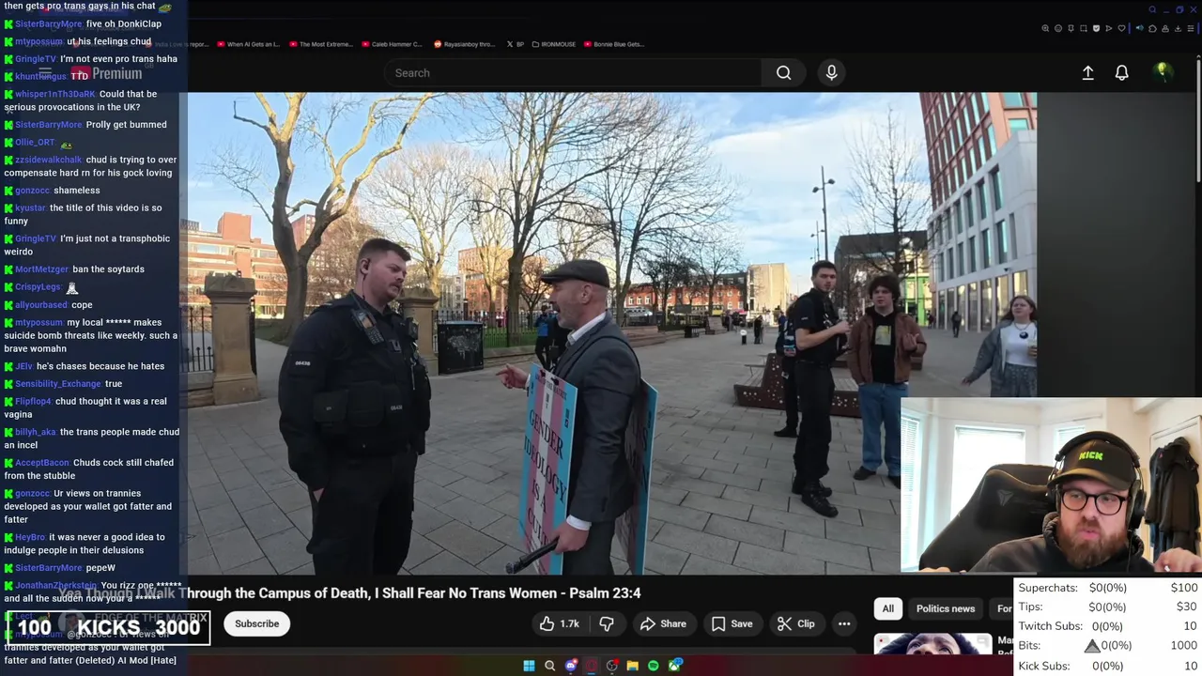Viewport: 1202px width, 676px height.
Task: Select the All filter chip
Action: point(887,608)
